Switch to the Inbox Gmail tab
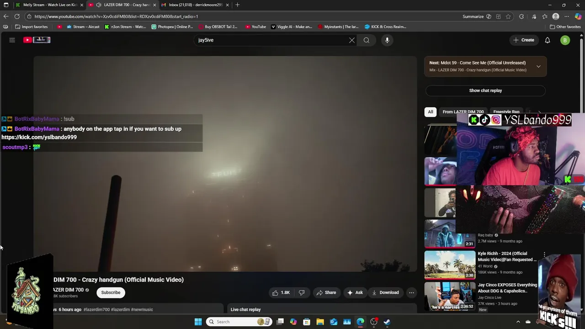 tap(194, 5)
